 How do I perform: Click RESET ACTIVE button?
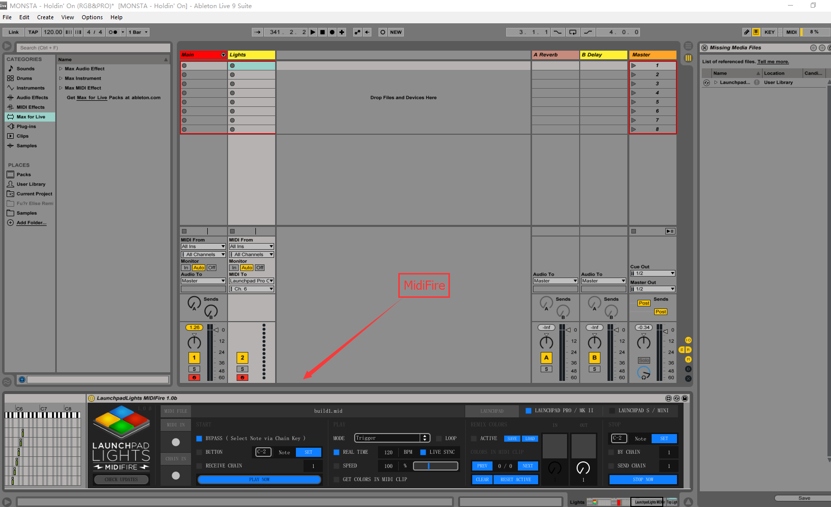[x=516, y=479]
